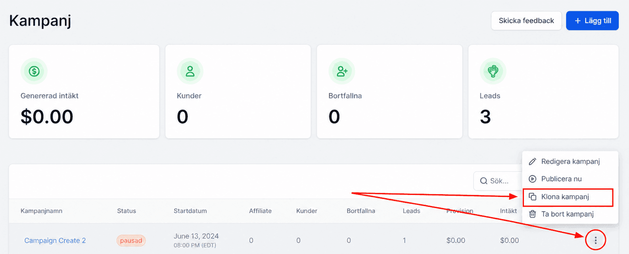
Task: Open the Campaign Create 2 link
Action: pos(55,241)
